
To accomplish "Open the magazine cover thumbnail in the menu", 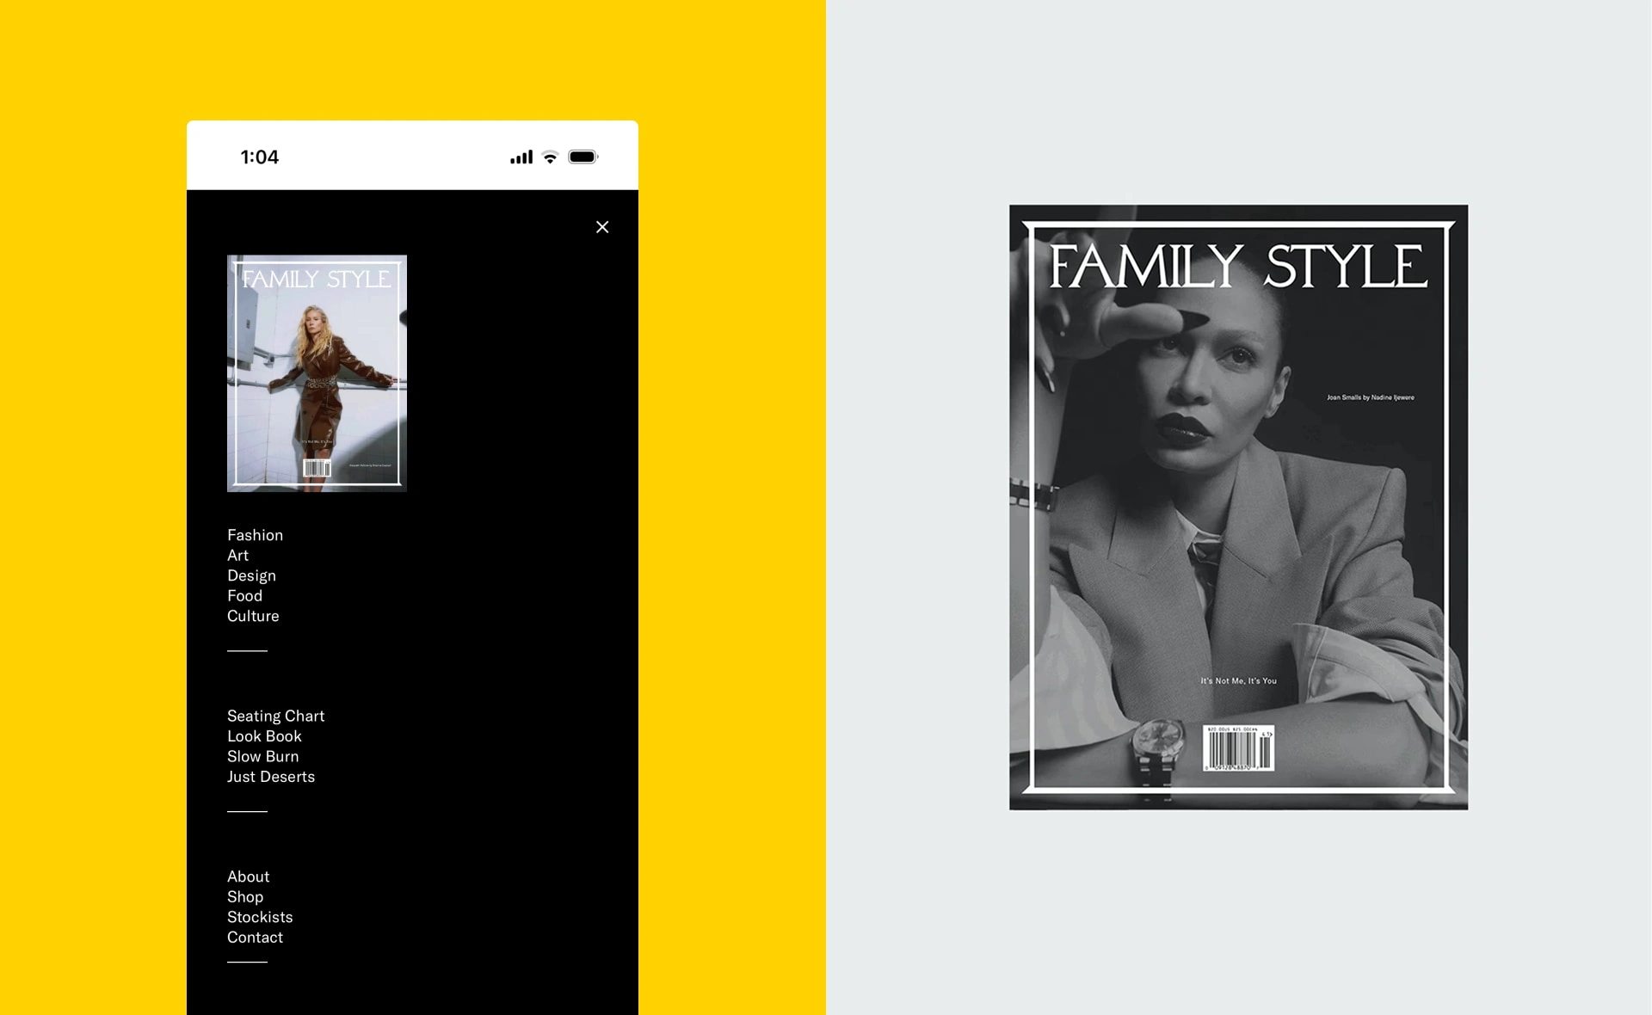I will [317, 373].
